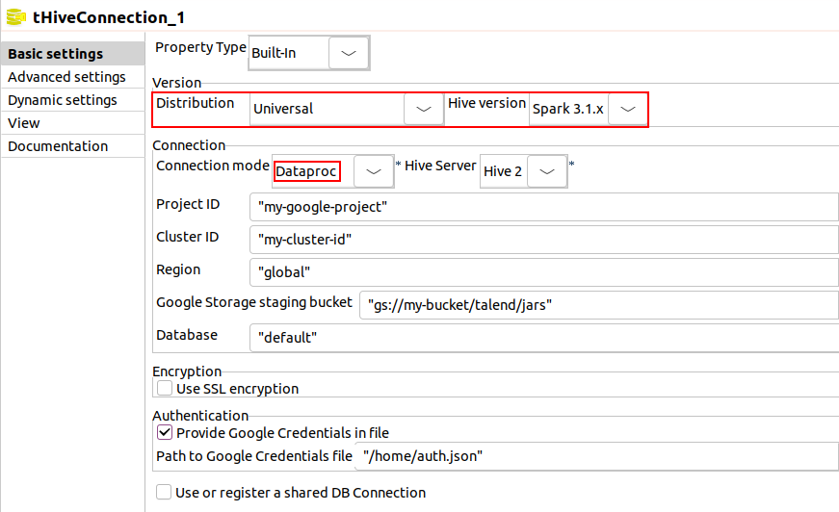Screen dimensions: 839x512
Task: Select the Basic settings tab
Action: pos(56,54)
